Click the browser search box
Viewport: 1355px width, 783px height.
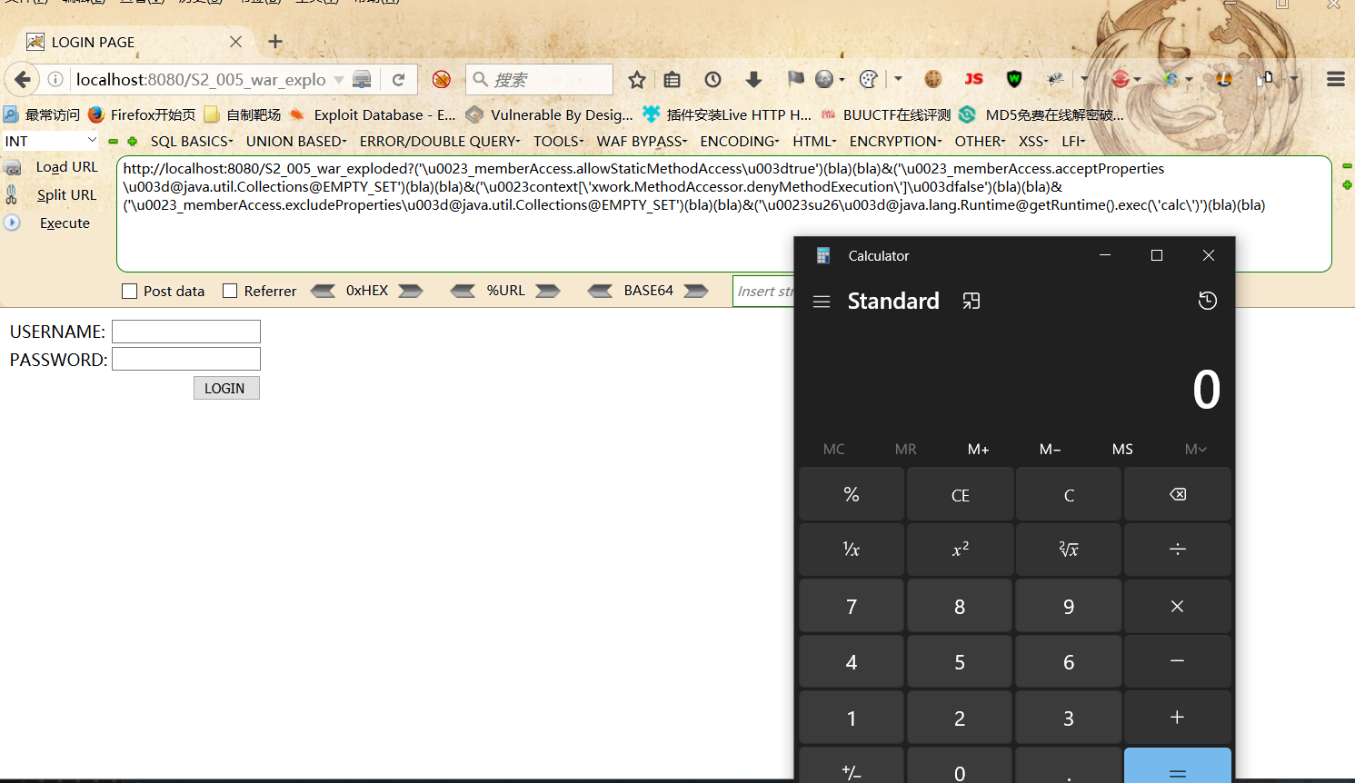pos(540,80)
